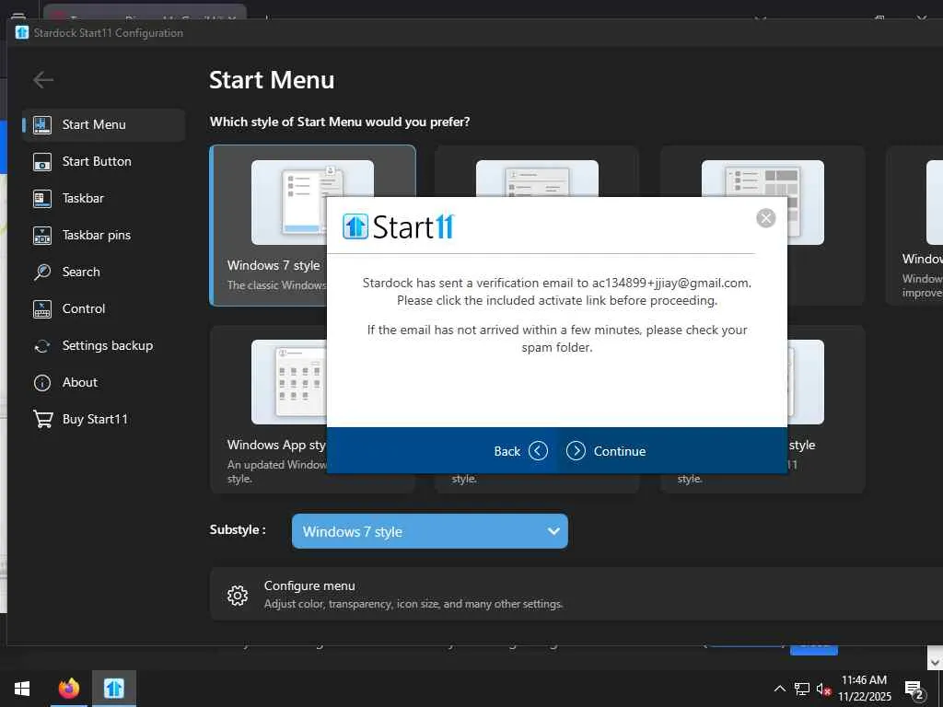Click Continue in the verification dialog
This screenshot has height=707, width=943.
[x=606, y=451]
